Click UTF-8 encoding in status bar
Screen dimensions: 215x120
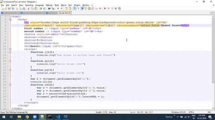coord(191,112)
